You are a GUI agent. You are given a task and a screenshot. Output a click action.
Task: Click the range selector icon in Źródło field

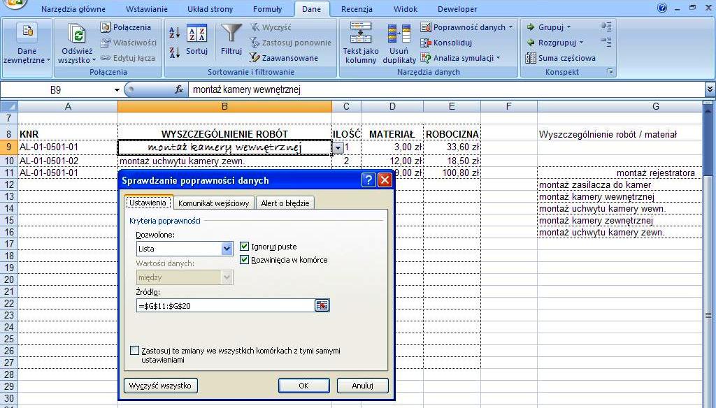click(322, 305)
